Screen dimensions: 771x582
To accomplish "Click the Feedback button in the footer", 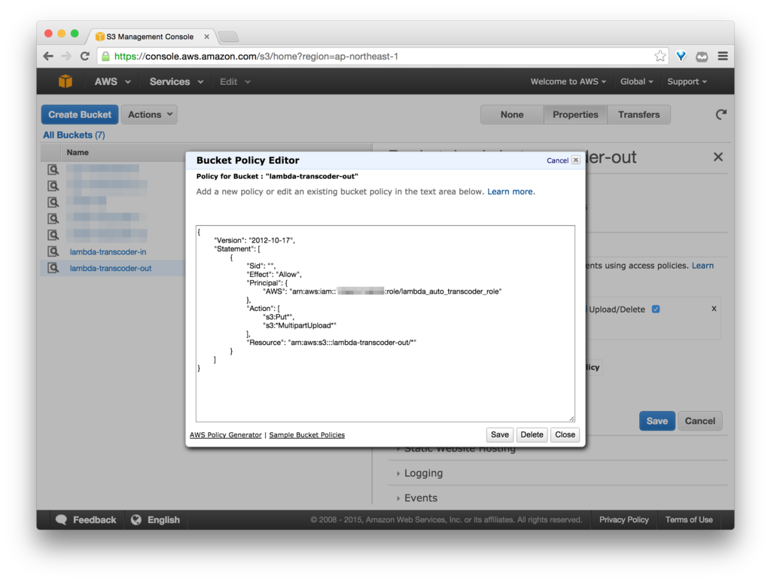I will (x=86, y=520).
